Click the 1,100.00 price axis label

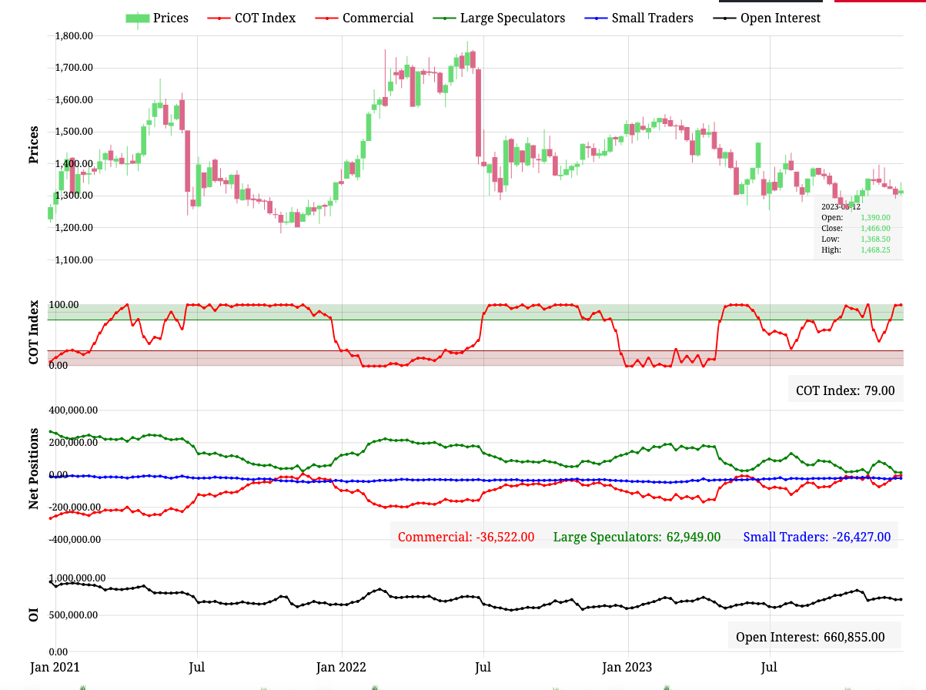tap(74, 260)
